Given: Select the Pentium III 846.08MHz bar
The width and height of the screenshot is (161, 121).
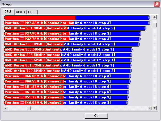Looking at the screenshot, I should [66, 103].
